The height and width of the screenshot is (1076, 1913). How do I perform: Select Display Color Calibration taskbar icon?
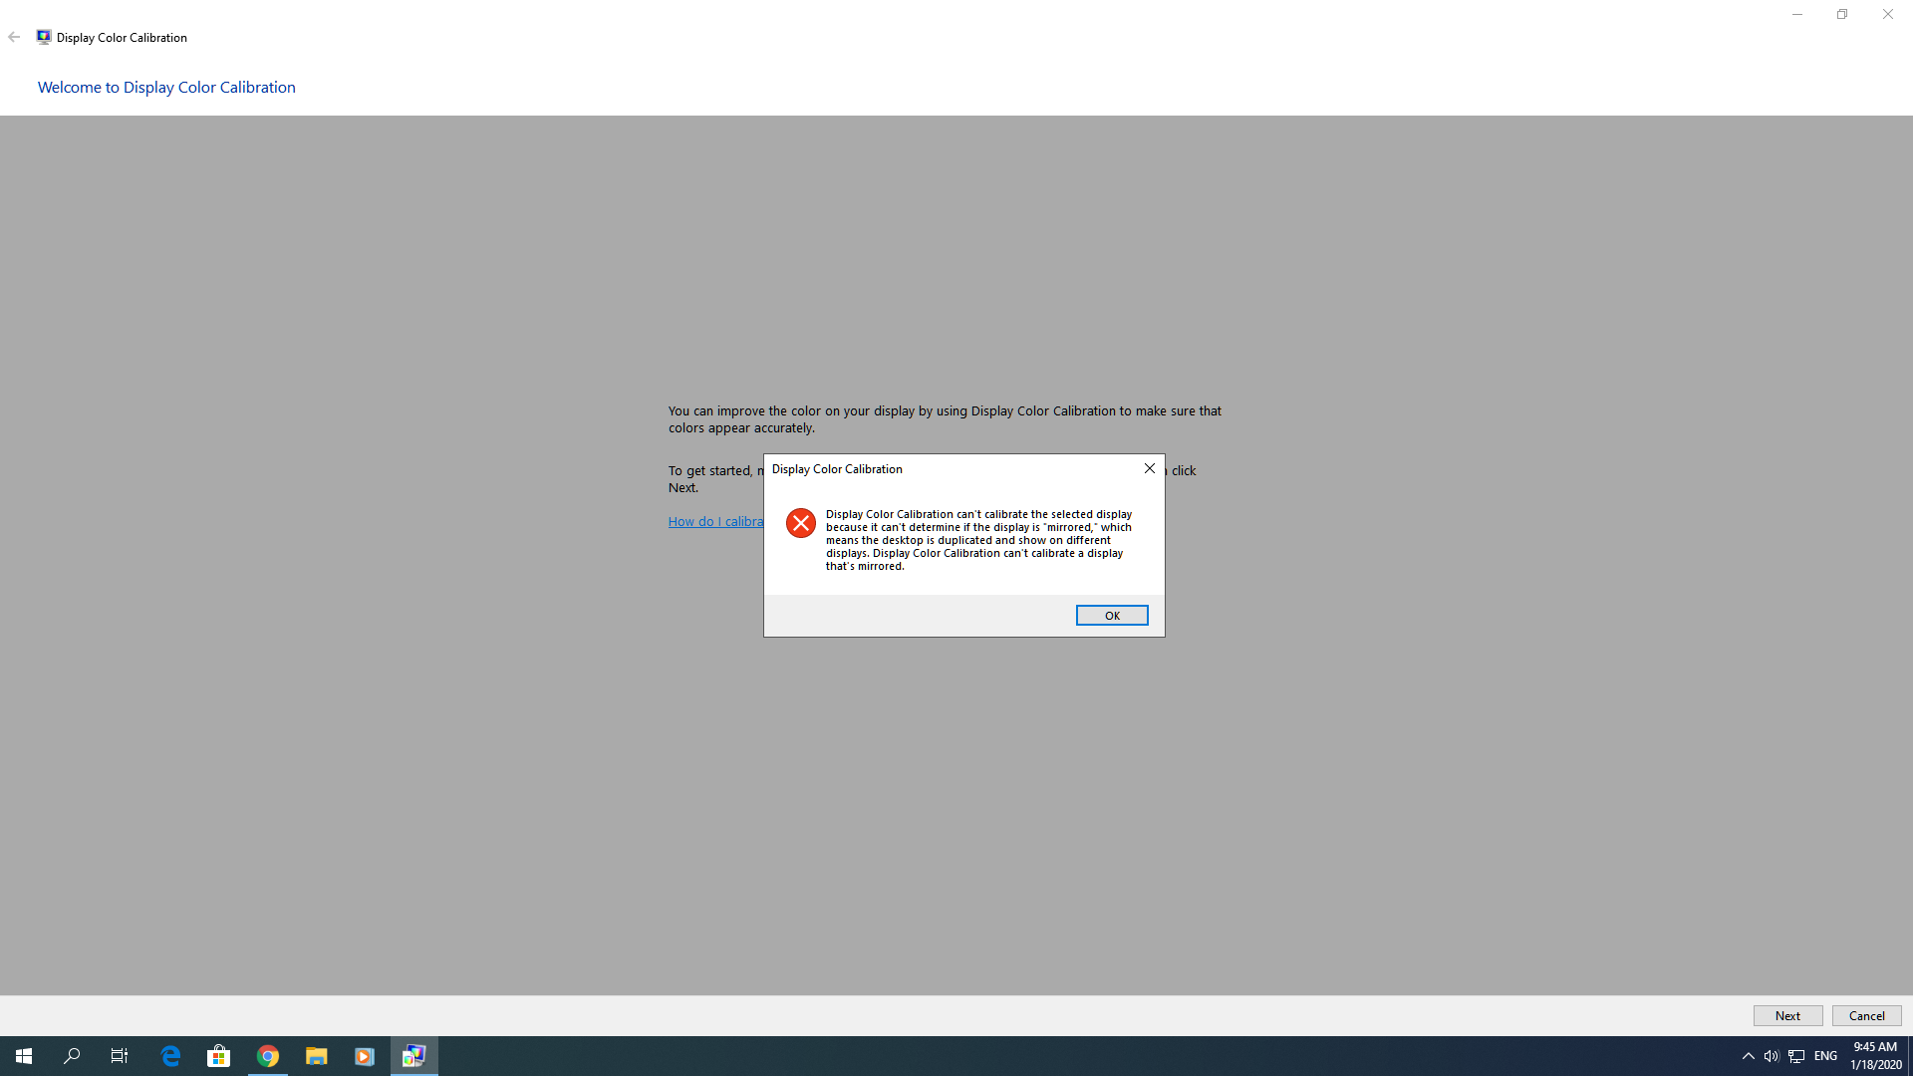pyautogui.click(x=413, y=1056)
